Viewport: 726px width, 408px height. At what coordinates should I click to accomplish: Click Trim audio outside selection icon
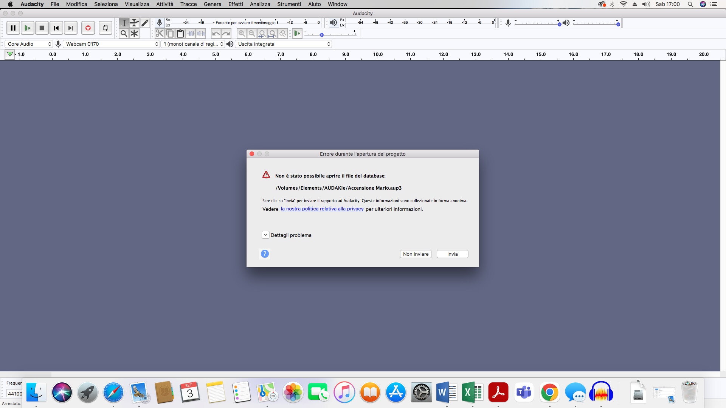point(191,34)
